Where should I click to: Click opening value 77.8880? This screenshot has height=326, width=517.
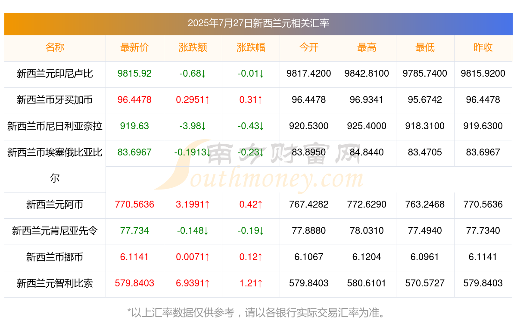tap(309, 231)
